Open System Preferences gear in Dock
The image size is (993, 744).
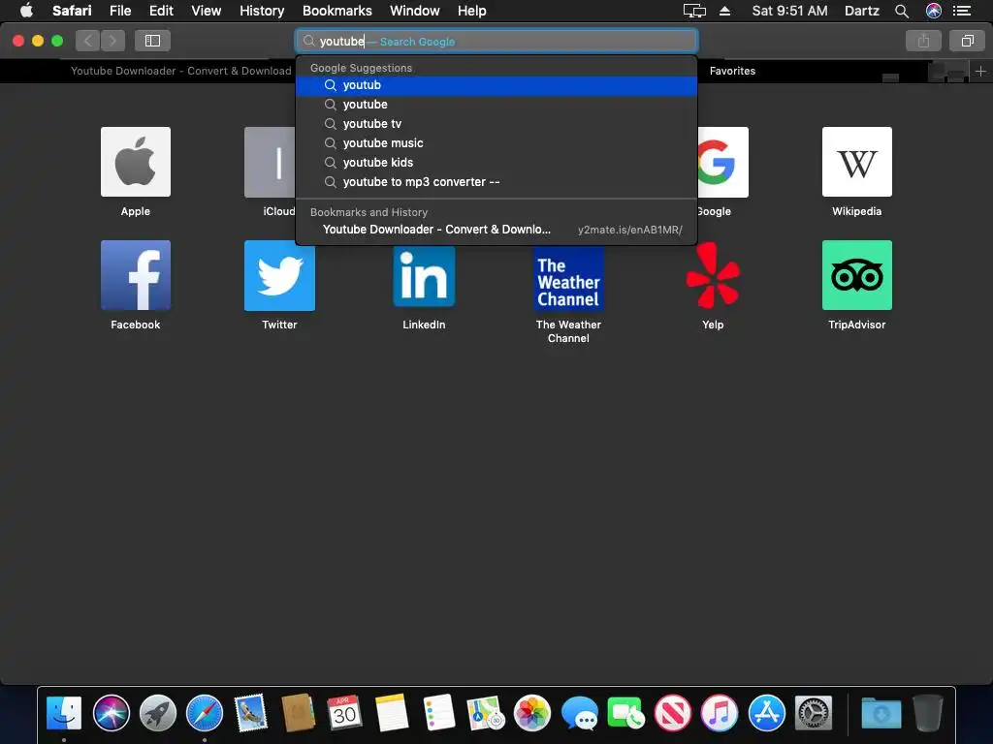pyautogui.click(x=814, y=713)
